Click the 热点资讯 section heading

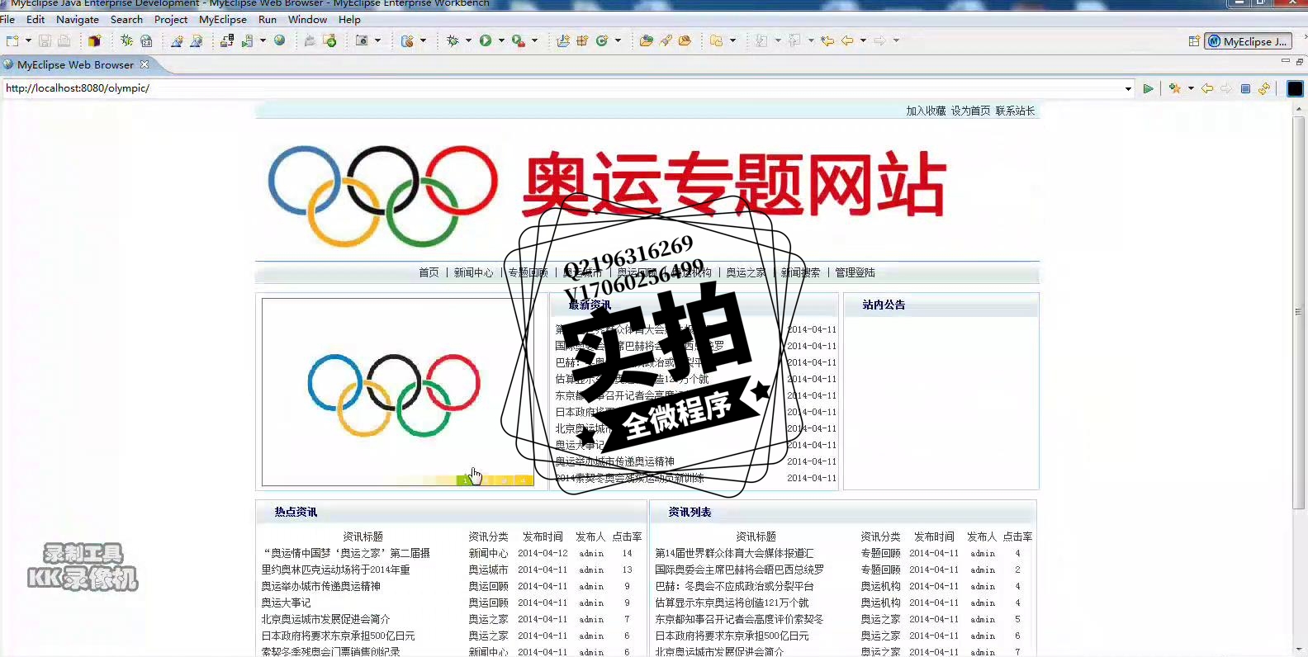point(296,512)
